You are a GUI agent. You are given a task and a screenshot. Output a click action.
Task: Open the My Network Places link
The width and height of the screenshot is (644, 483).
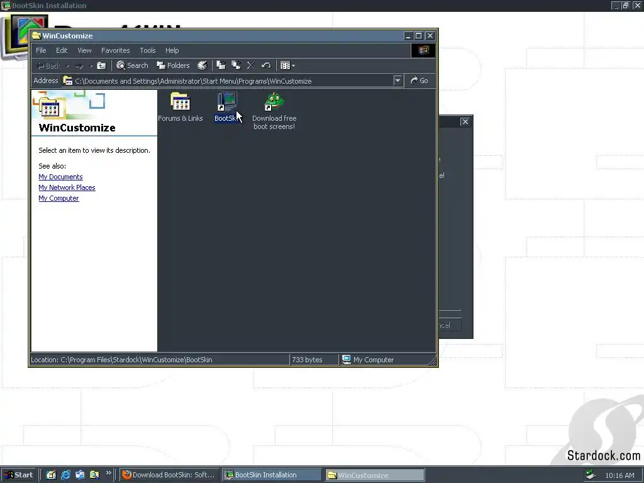[67, 187]
